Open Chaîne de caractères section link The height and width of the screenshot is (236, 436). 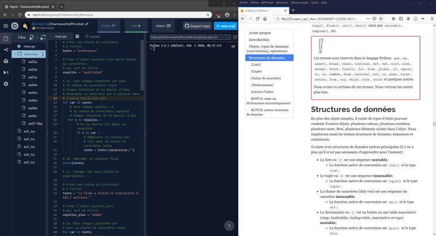tap(266, 78)
